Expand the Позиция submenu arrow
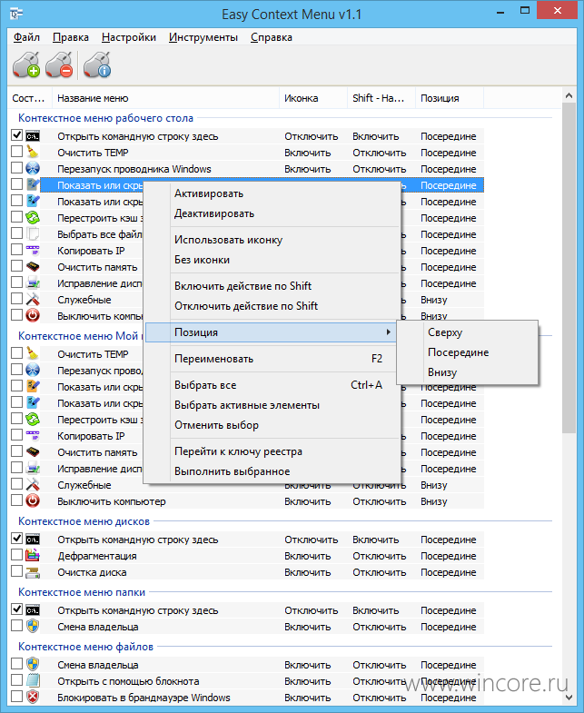The image size is (584, 713). [x=389, y=332]
